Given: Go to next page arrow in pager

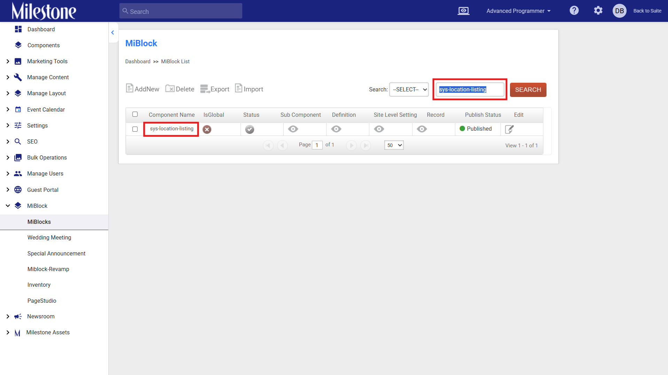Looking at the screenshot, I should pyautogui.click(x=351, y=145).
